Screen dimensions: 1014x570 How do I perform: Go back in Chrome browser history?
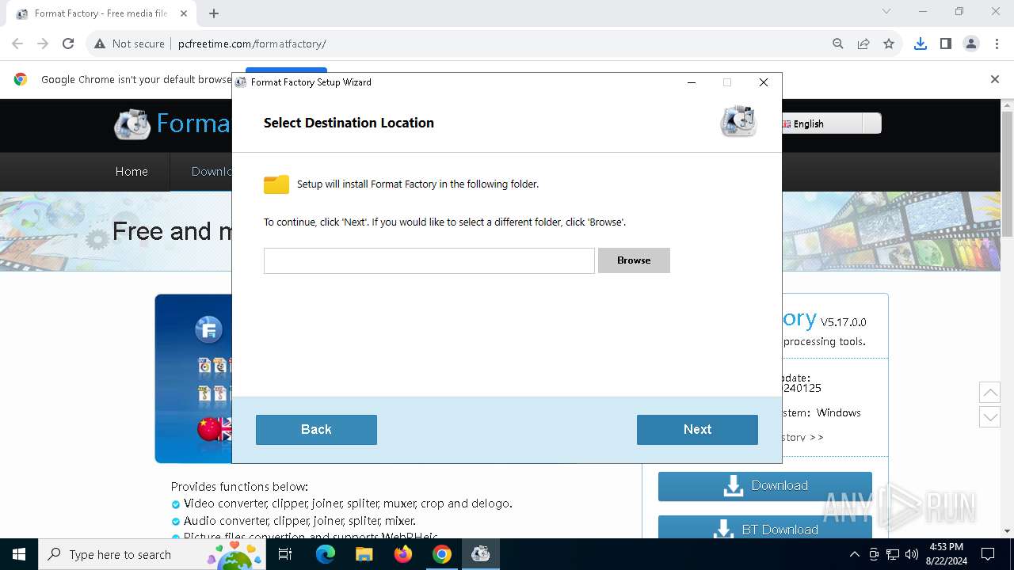click(x=17, y=44)
